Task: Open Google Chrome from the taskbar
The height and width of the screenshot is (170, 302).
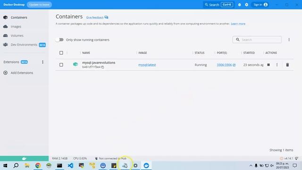Action: coord(38,166)
